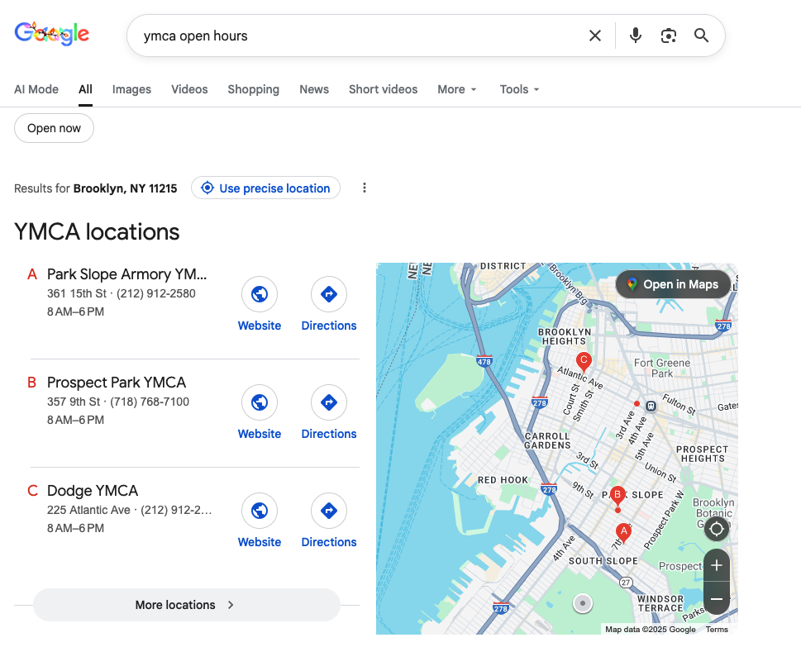Open Google Lens image search

(x=668, y=36)
